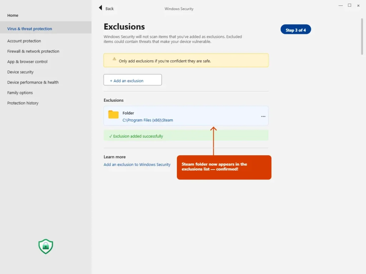
Task: Click the Back arrow icon
Action: click(x=100, y=8)
